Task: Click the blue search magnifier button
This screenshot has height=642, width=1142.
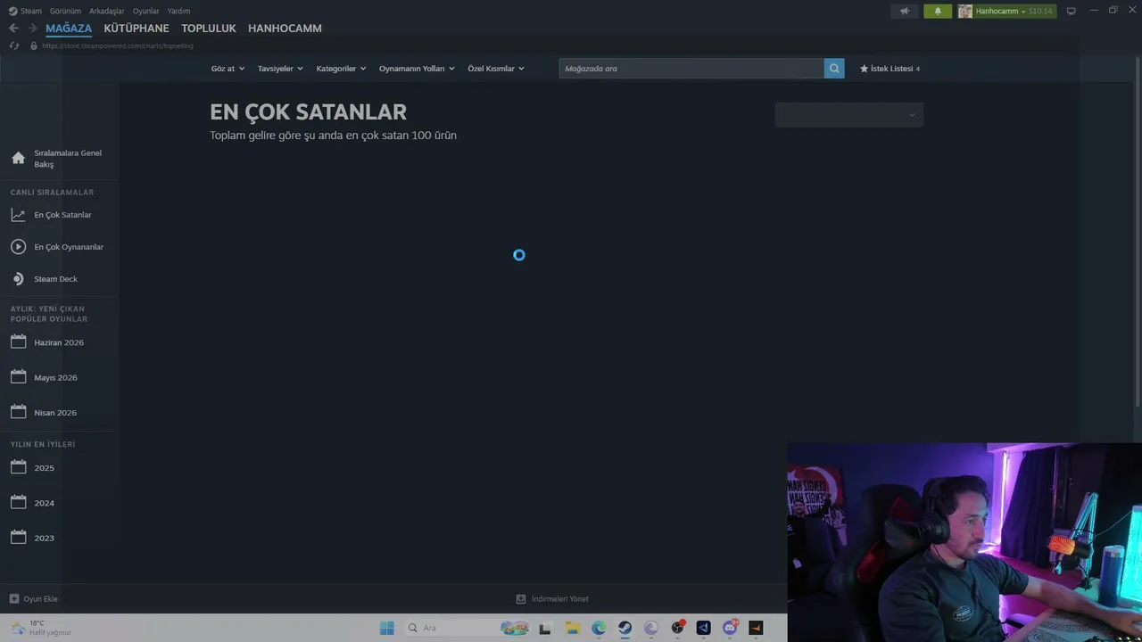Action: [x=834, y=69]
